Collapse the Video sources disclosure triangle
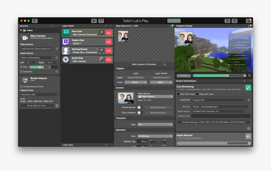 (21, 30)
